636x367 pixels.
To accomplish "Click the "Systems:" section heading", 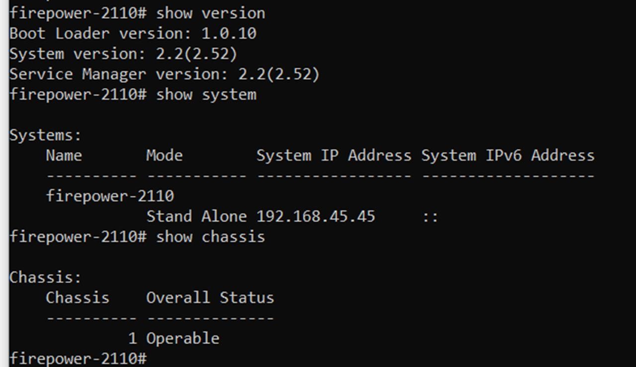I will coord(45,135).
